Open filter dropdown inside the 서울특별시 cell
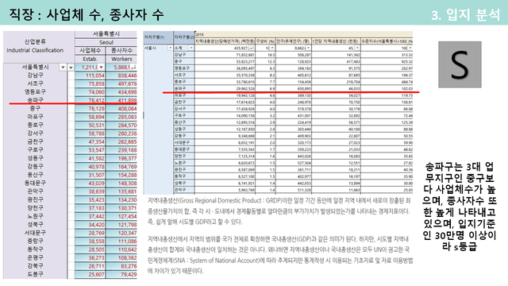This screenshot has width=508, height=286. pos(63,67)
